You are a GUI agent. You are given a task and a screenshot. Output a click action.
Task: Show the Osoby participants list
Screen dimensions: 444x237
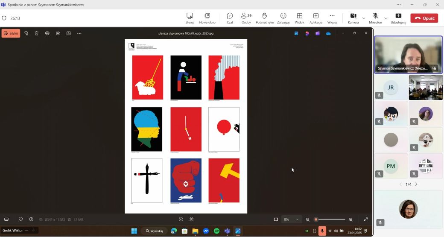246,18
